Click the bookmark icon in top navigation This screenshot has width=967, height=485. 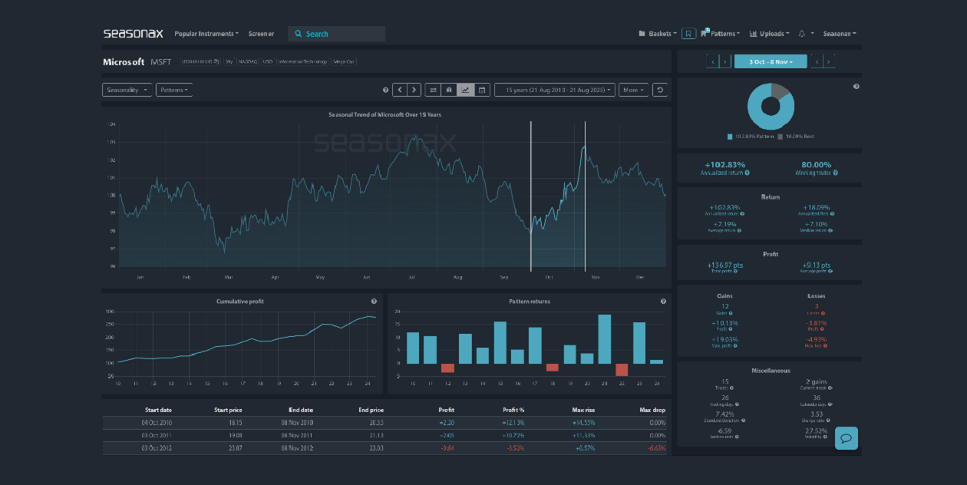pyautogui.click(x=688, y=34)
